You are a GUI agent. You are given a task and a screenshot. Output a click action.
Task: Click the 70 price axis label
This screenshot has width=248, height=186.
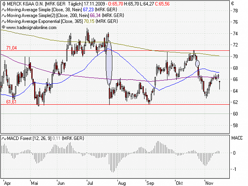click(235, 56)
